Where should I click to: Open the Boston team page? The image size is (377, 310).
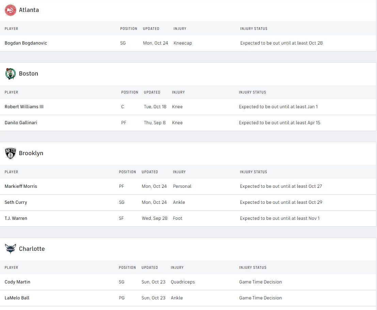pyautogui.click(x=29, y=74)
